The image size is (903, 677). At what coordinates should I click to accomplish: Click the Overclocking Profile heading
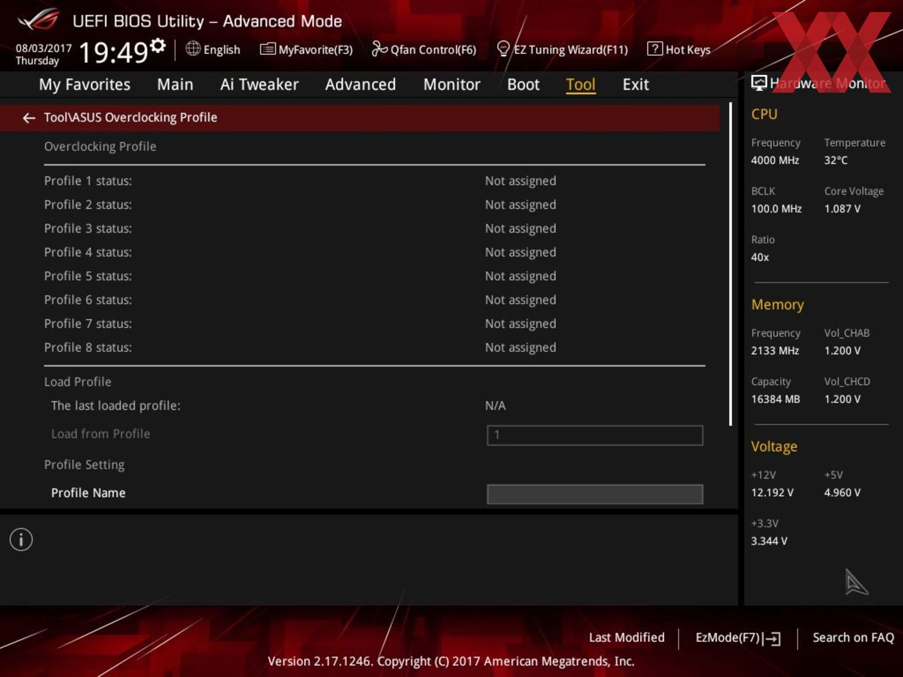click(x=100, y=147)
